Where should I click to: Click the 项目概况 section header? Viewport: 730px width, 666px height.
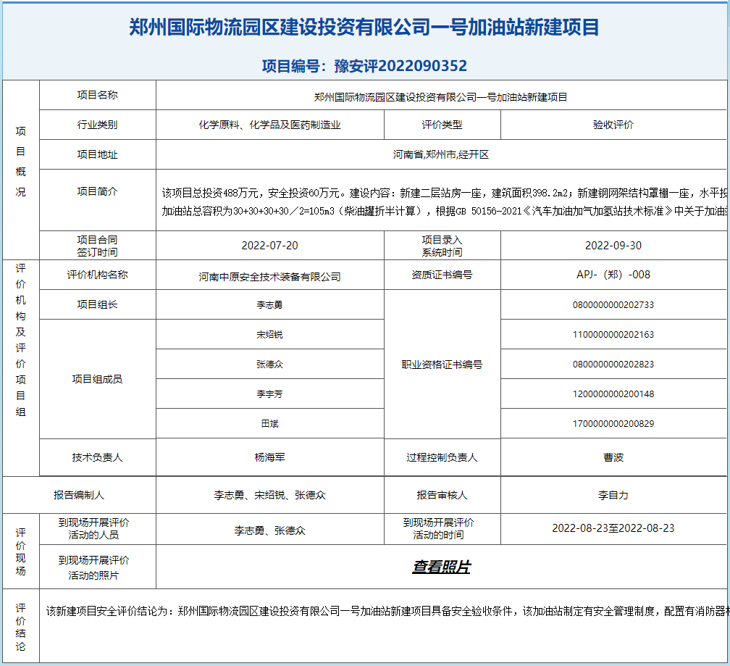20,162
